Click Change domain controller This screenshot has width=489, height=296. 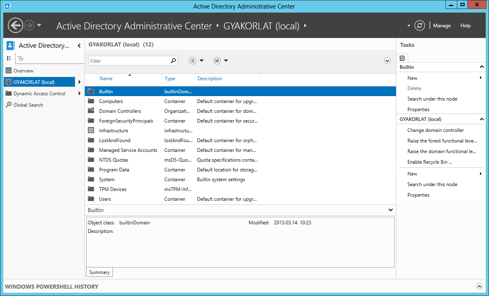tap(435, 130)
